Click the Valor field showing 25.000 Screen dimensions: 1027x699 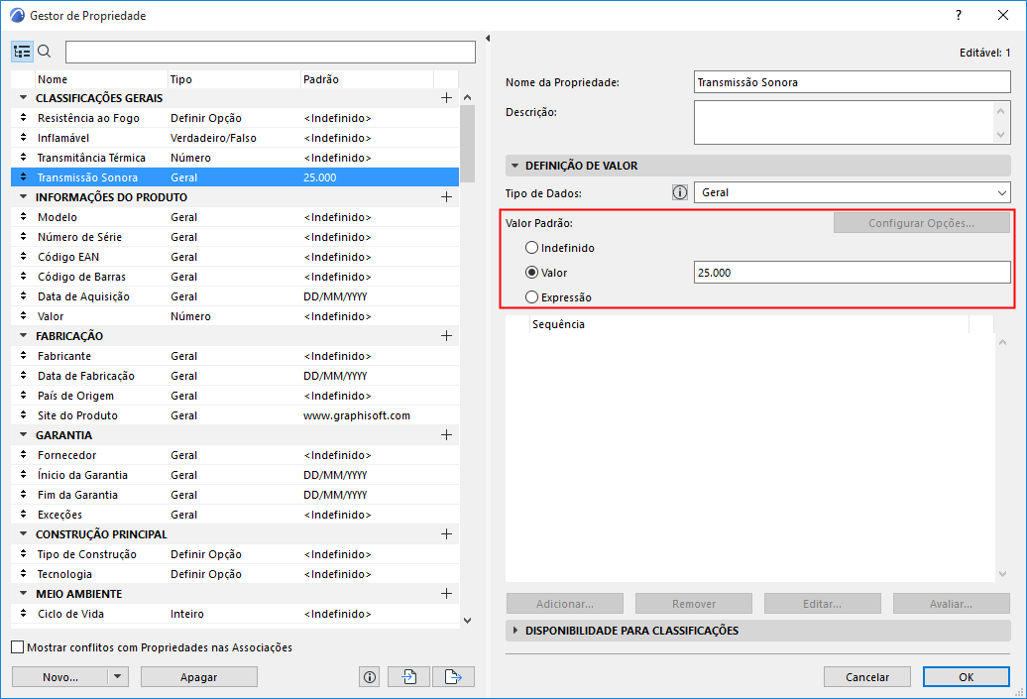pos(853,273)
